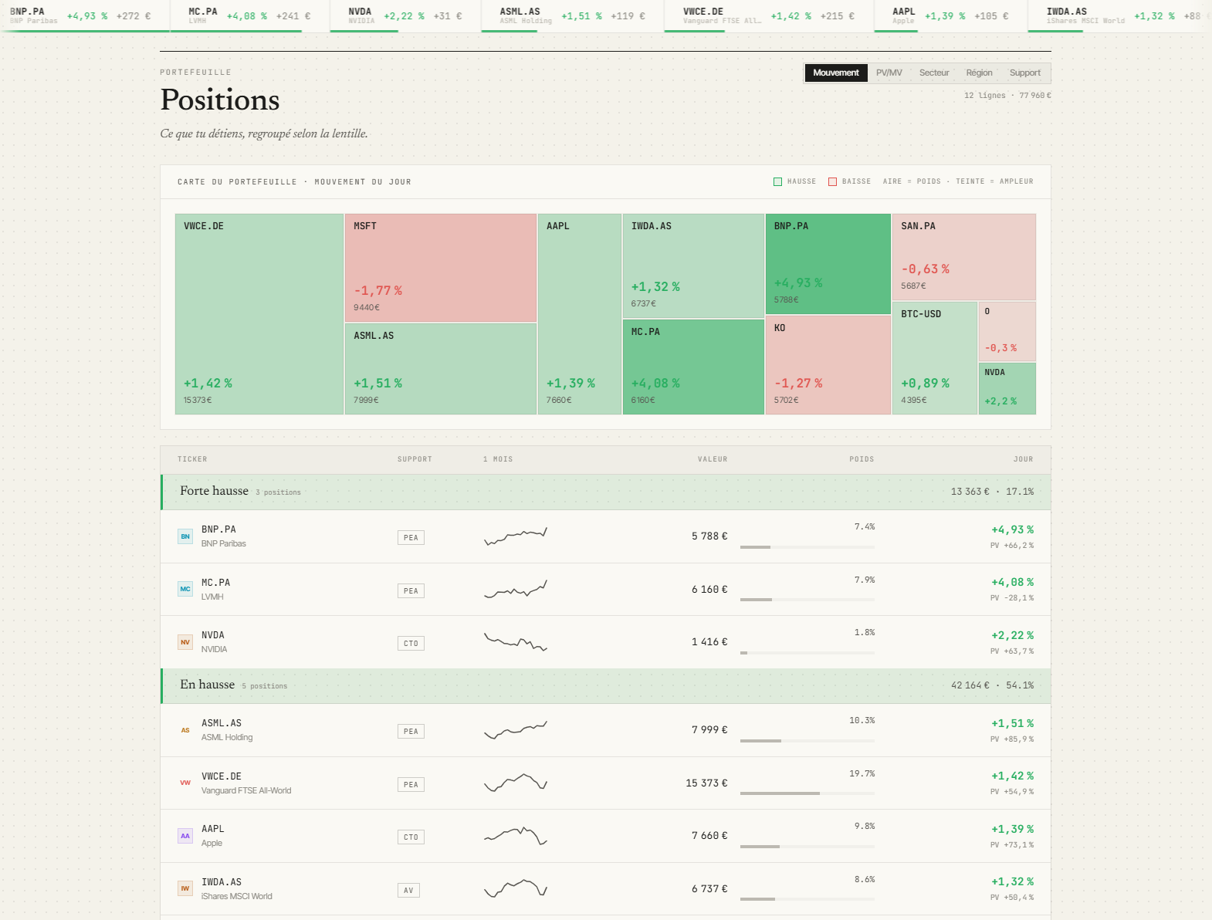The height and width of the screenshot is (920, 1212).
Task: Click the AV tag on IWDA.AS row
Action: (408, 890)
